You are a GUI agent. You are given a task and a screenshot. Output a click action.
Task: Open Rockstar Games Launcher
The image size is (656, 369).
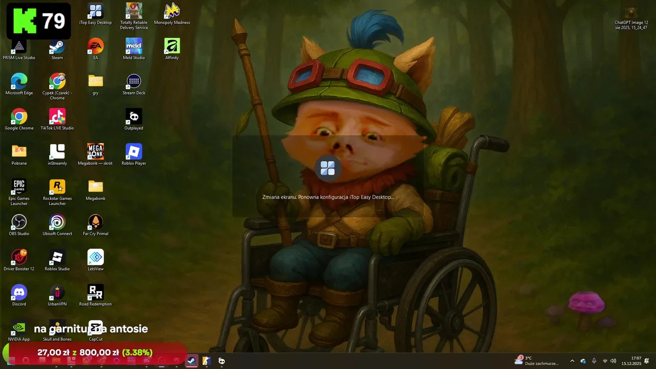point(57,192)
